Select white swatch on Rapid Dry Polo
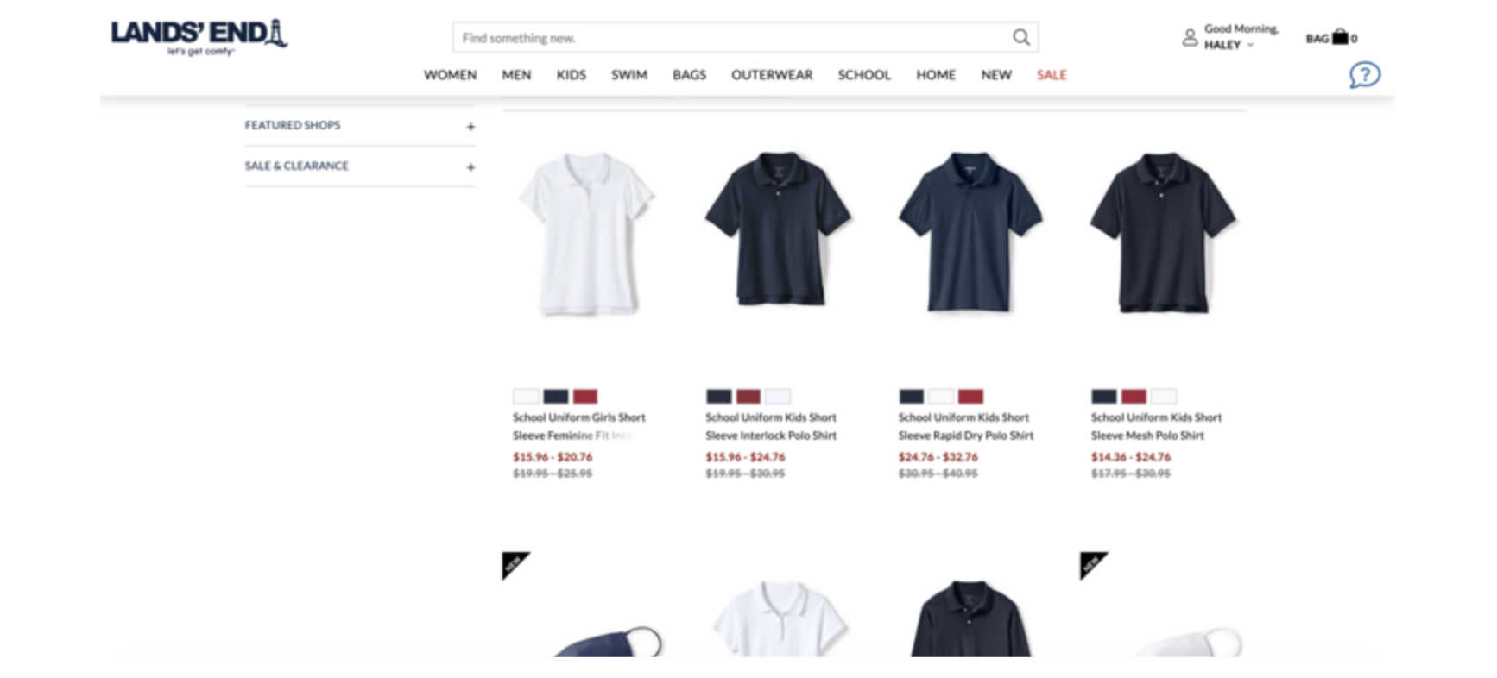1497x678 pixels. [941, 396]
